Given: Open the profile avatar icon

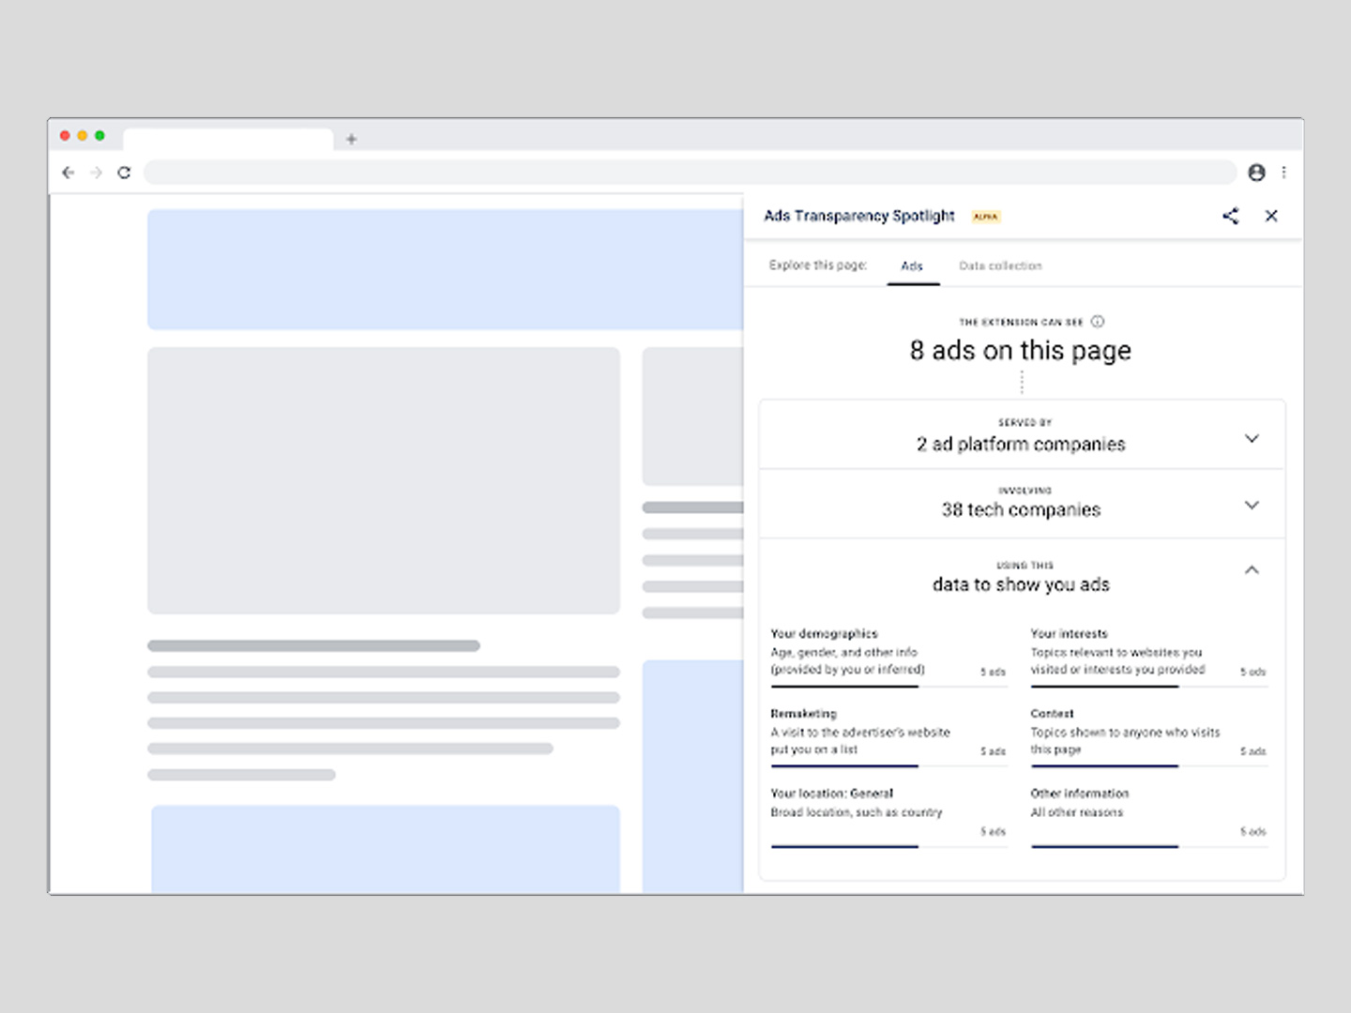Looking at the screenshot, I should pos(1256,173).
